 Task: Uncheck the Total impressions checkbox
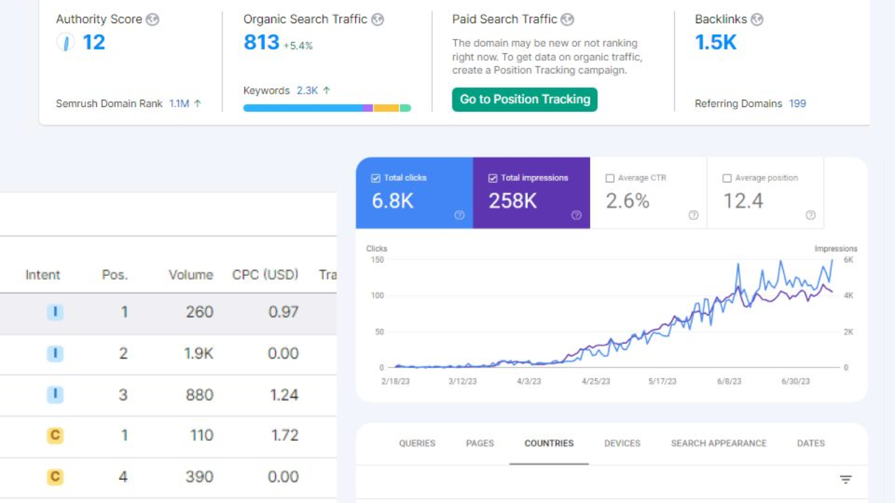(492, 178)
